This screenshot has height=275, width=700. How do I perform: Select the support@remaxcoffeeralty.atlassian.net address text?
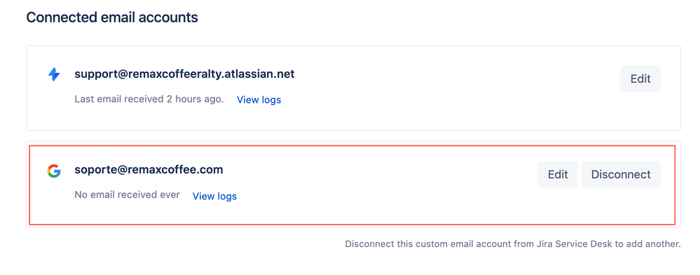click(x=184, y=74)
